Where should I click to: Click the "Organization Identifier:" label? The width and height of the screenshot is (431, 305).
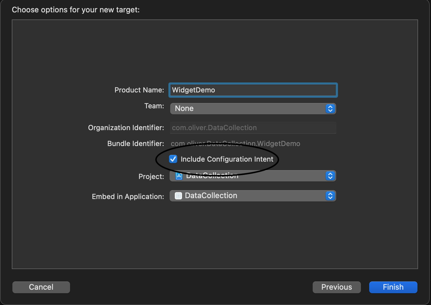[126, 128]
